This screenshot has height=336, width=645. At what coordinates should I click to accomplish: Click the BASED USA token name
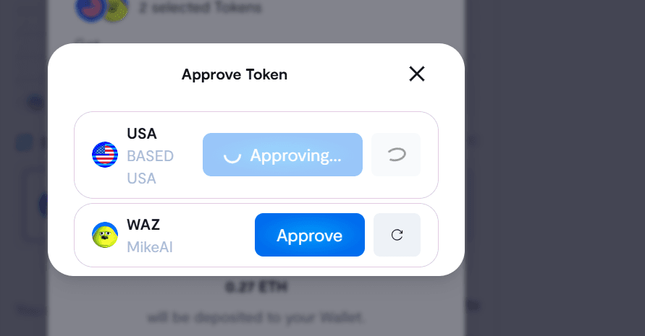point(150,167)
